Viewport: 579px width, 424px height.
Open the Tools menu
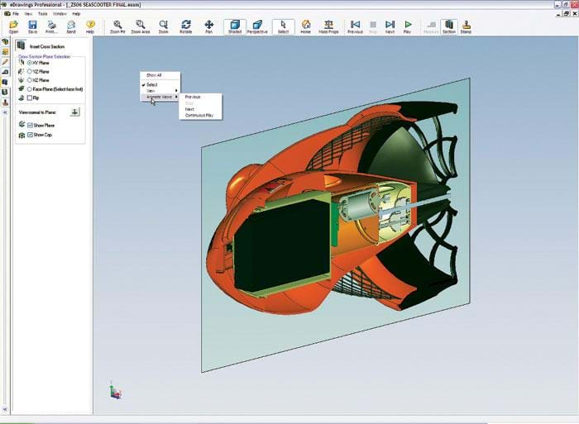pyautogui.click(x=42, y=14)
